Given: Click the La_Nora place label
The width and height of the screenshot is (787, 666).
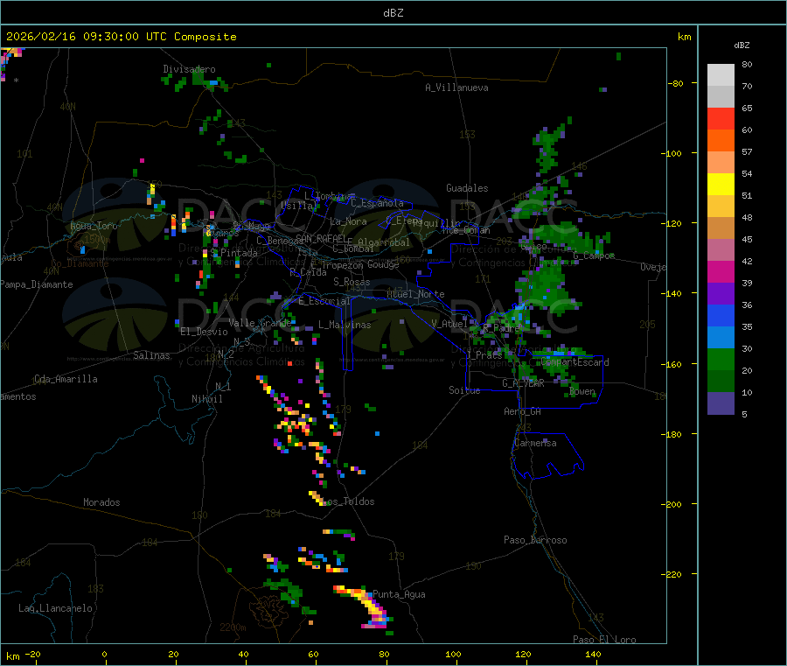Looking at the screenshot, I should click(348, 221).
